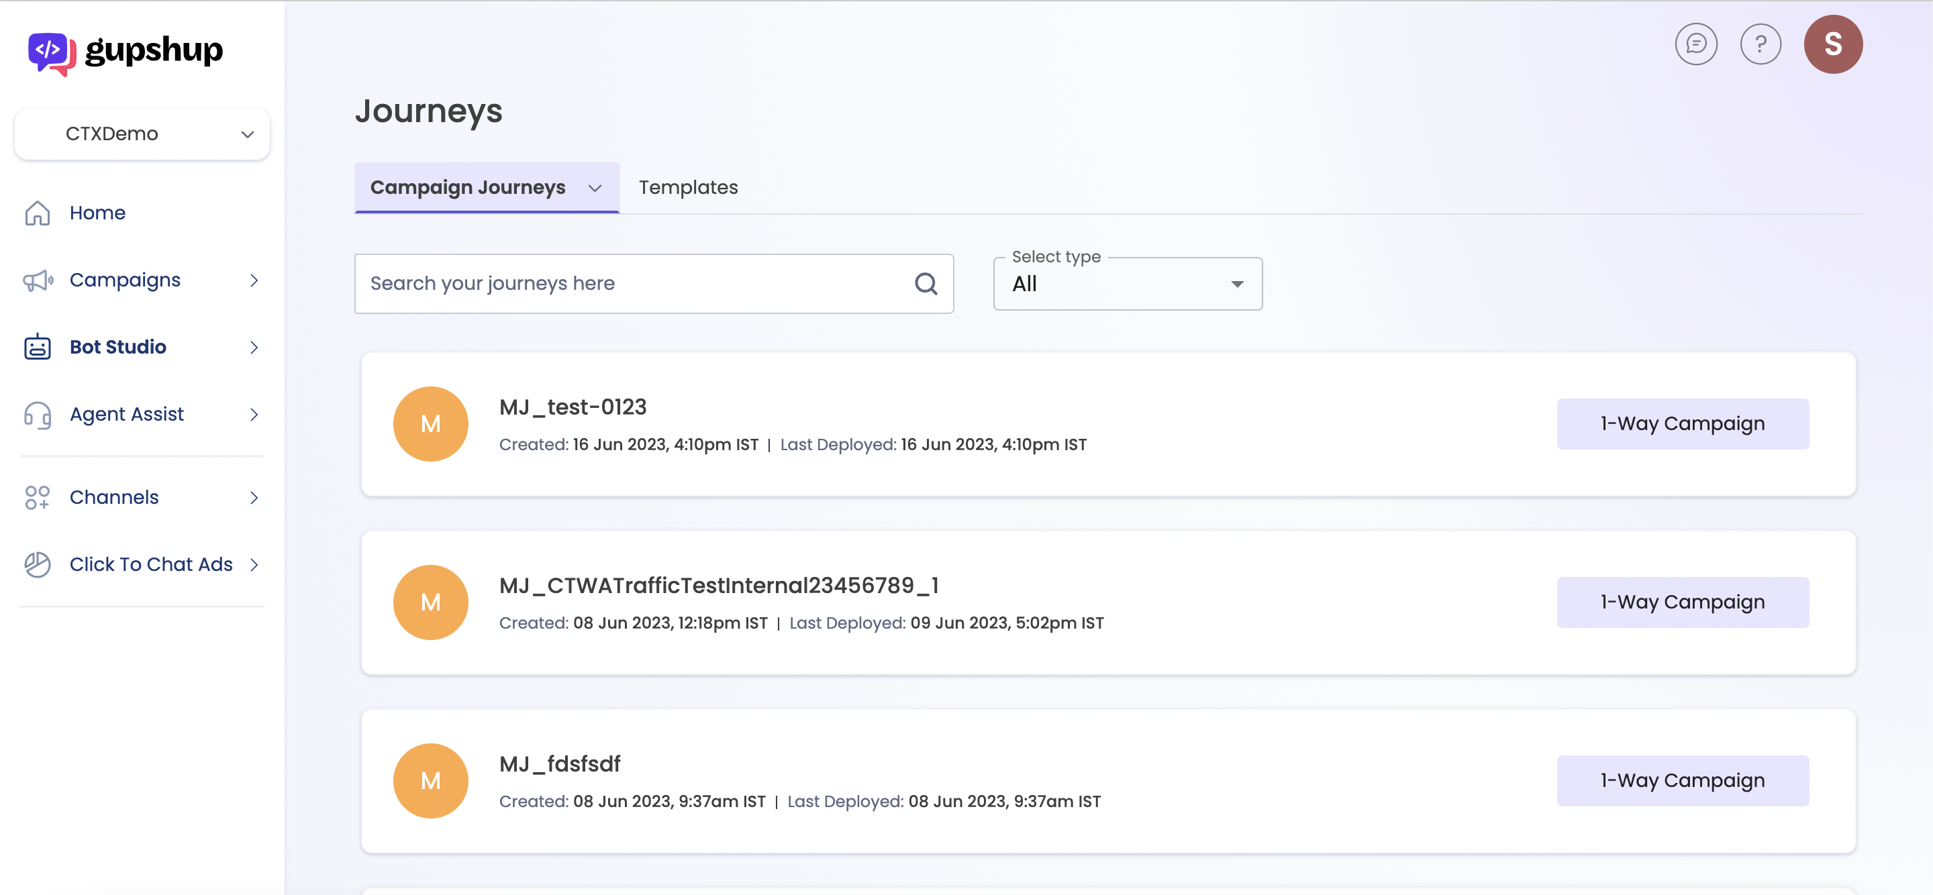Open the help question mark icon

pos(1760,44)
